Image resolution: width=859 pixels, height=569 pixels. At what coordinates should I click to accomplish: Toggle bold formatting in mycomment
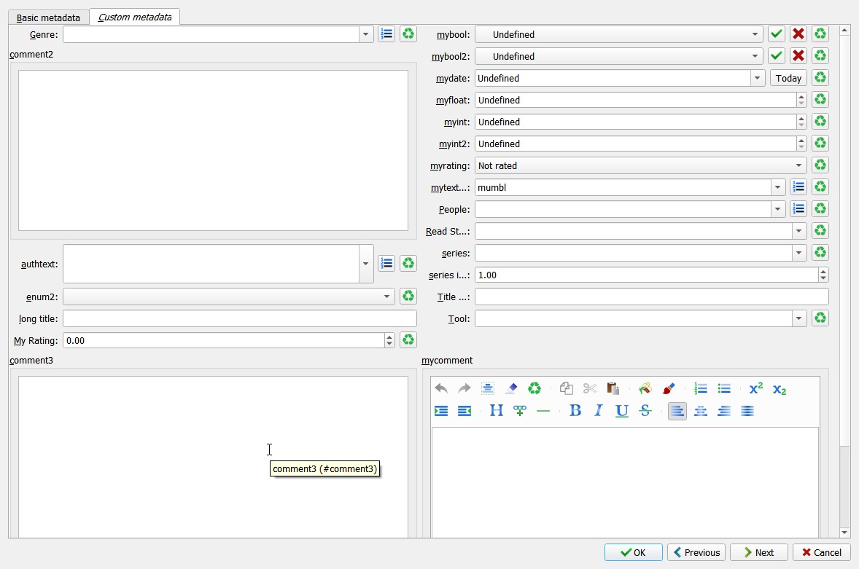575,410
